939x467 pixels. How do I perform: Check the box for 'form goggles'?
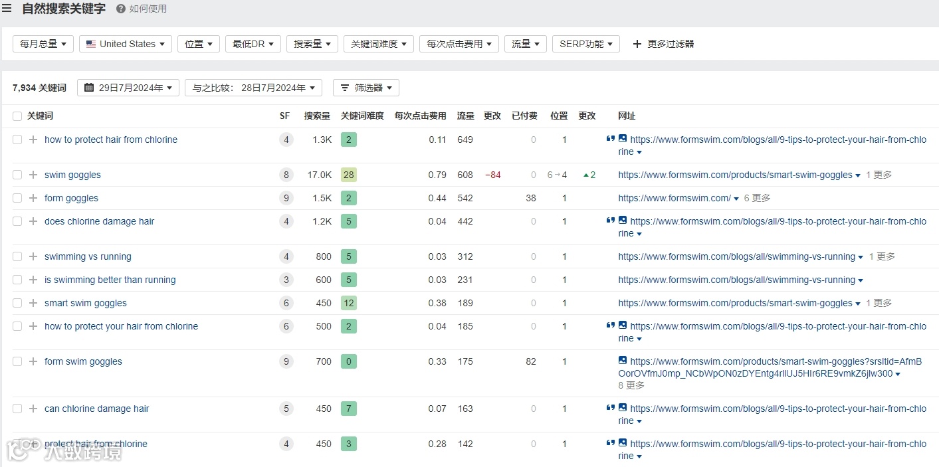(x=17, y=198)
